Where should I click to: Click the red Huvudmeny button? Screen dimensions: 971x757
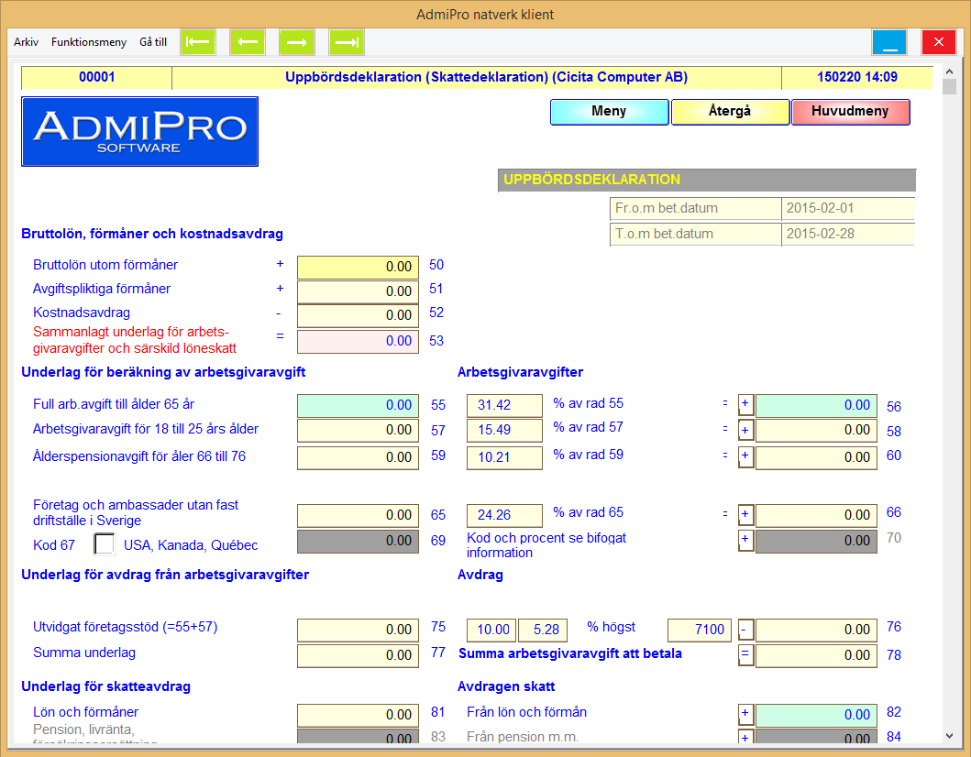(x=850, y=112)
